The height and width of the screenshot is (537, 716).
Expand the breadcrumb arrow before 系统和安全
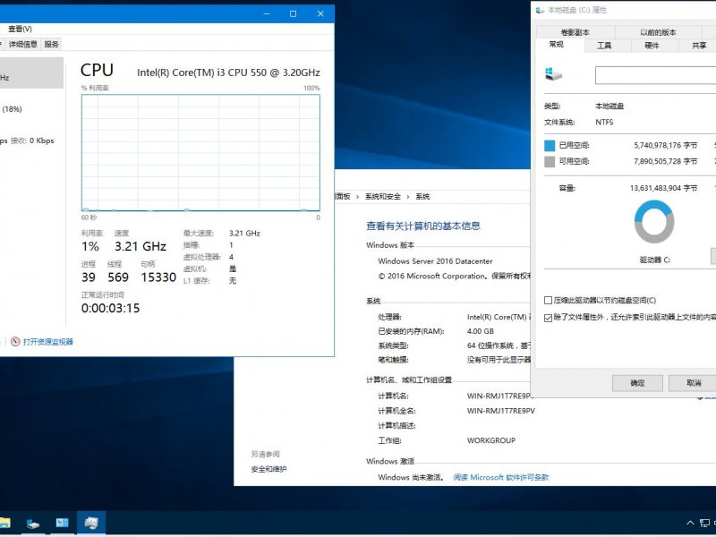pyautogui.click(x=357, y=197)
